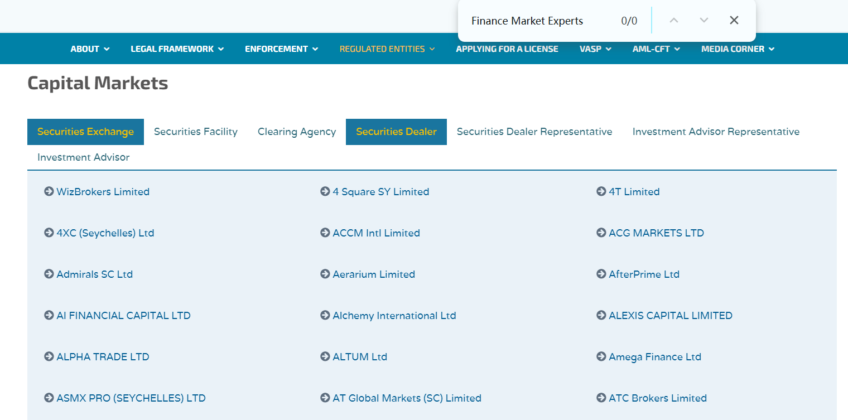Switch to Investment Advisor tab
Image resolution: width=848 pixels, height=420 pixels.
[83, 157]
